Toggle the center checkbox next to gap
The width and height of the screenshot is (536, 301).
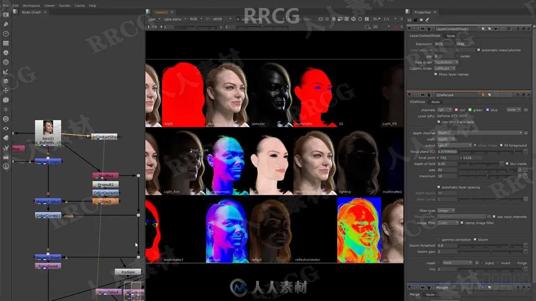tap(457, 56)
